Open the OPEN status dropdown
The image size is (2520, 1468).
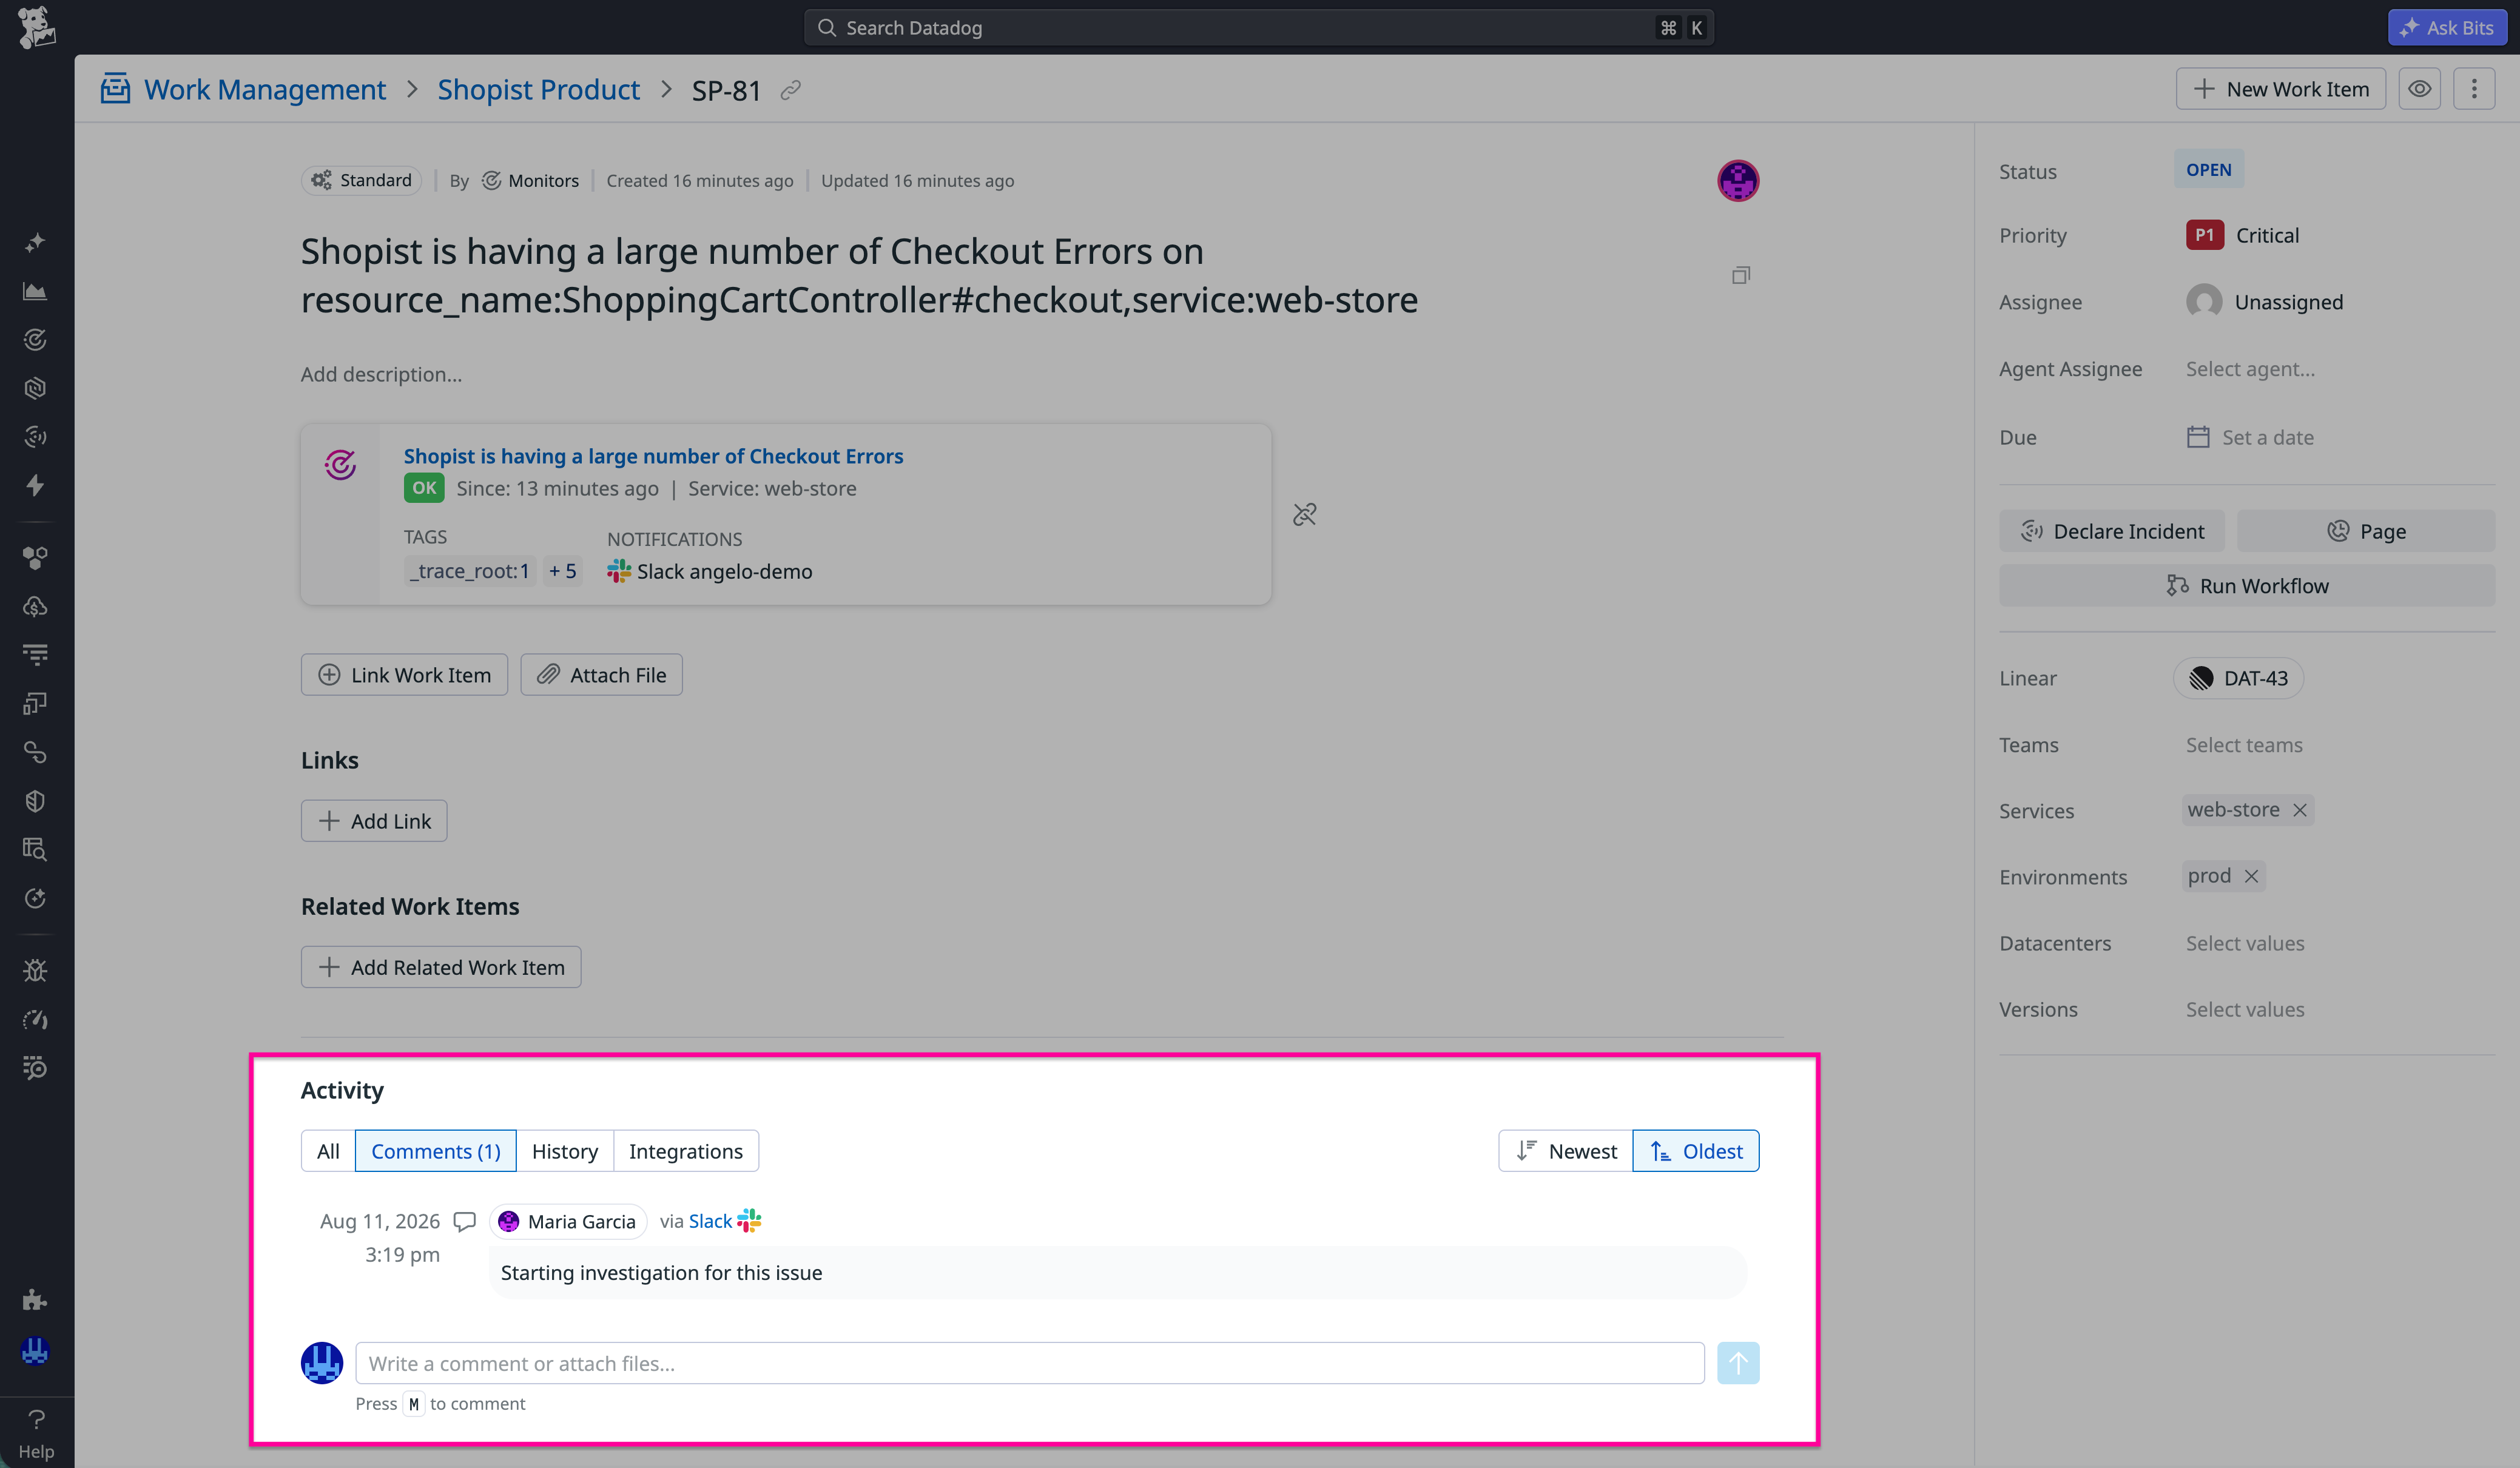coord(2209,170)
